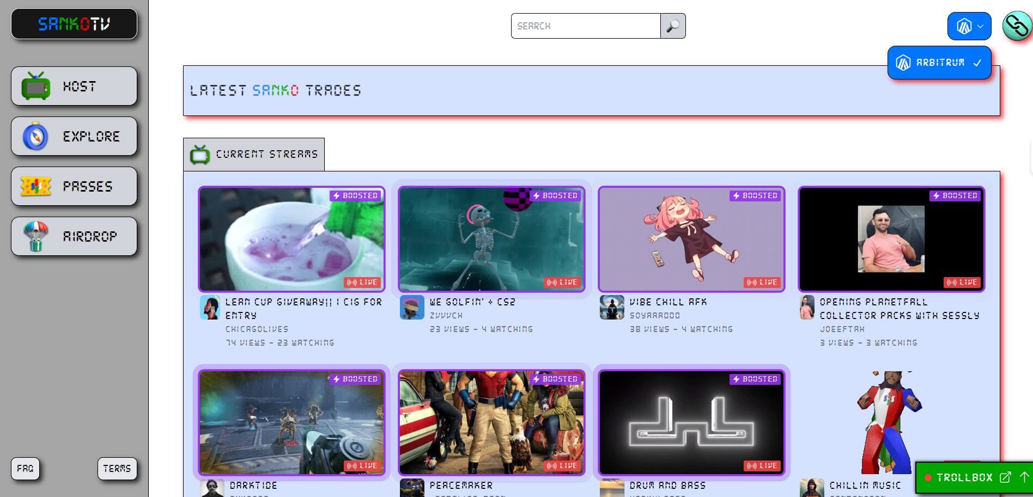Select the Arbitrum network option
1033x497 pixels.
pos(939,63)
